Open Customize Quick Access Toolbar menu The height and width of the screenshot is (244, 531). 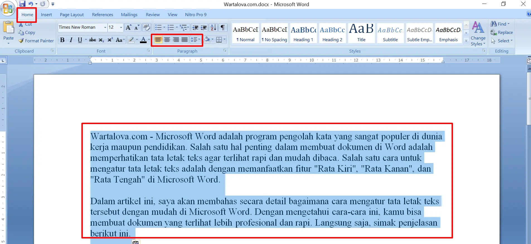(53, 4)
